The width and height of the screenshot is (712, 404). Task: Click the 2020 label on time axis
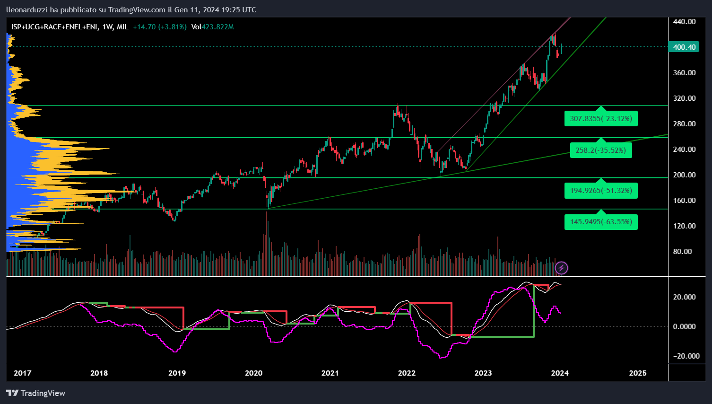click(x=254, y=373)
